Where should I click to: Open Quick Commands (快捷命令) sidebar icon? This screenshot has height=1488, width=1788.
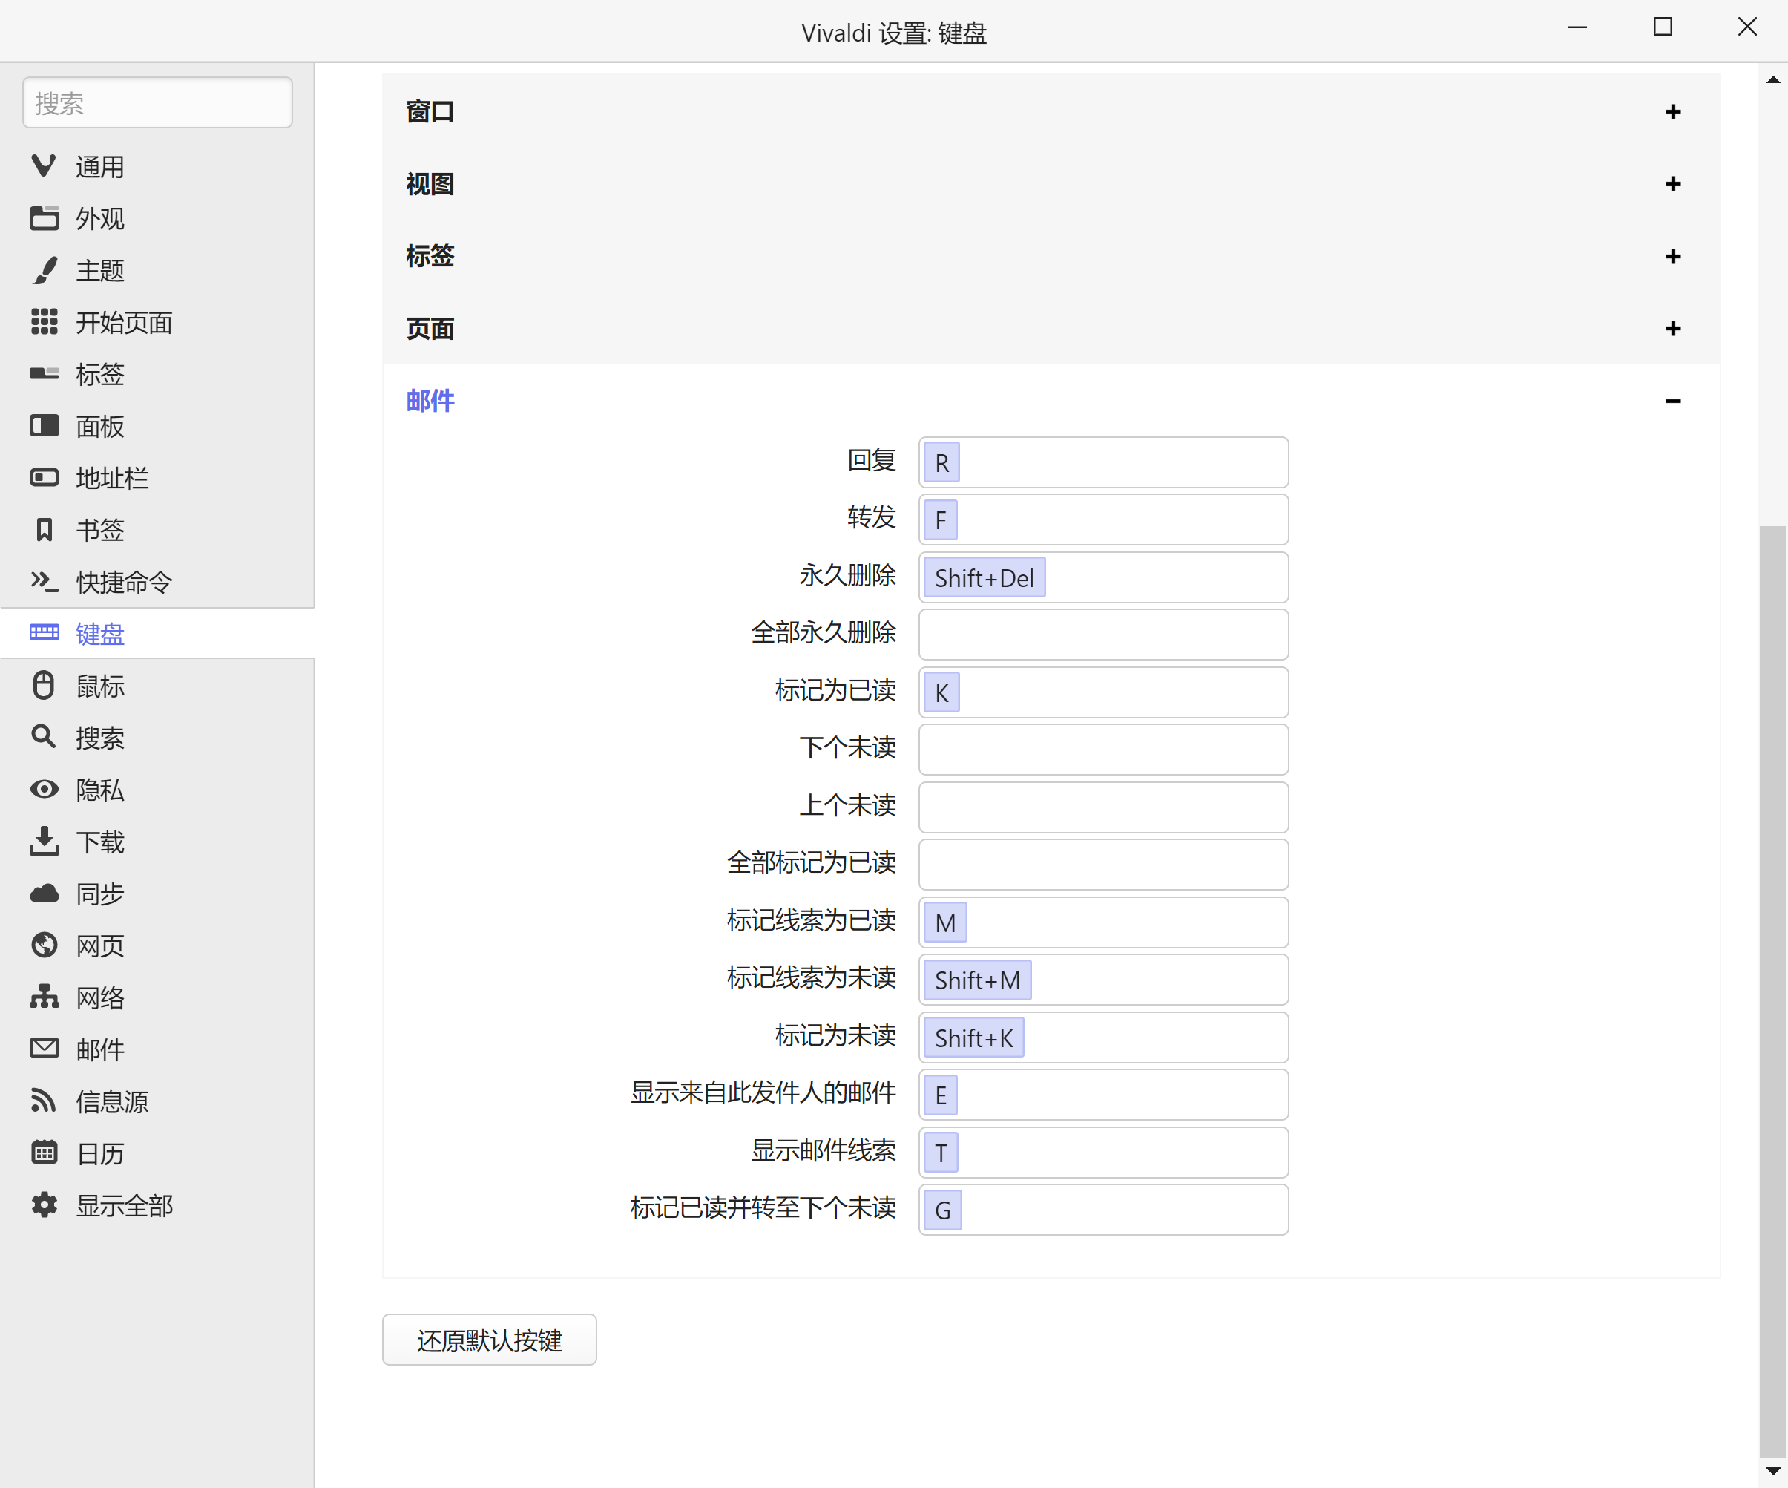click(x=45, y=582)
